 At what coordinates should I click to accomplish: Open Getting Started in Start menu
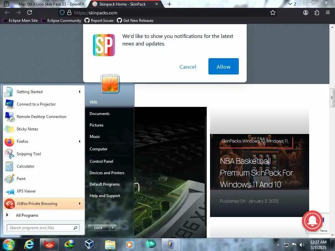[44, 92]
